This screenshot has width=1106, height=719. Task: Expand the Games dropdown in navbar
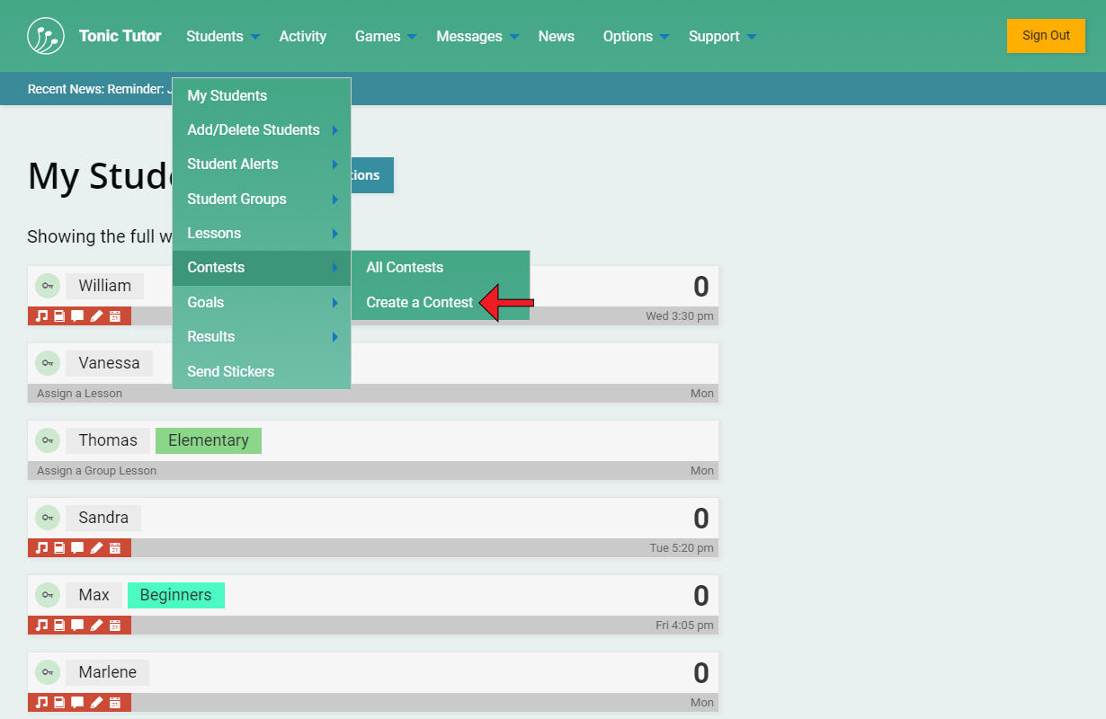(x=385, y=37)
